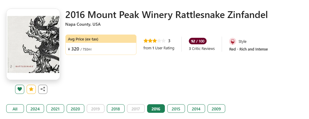Open the 2018 vintage tab

coord(115,109)
